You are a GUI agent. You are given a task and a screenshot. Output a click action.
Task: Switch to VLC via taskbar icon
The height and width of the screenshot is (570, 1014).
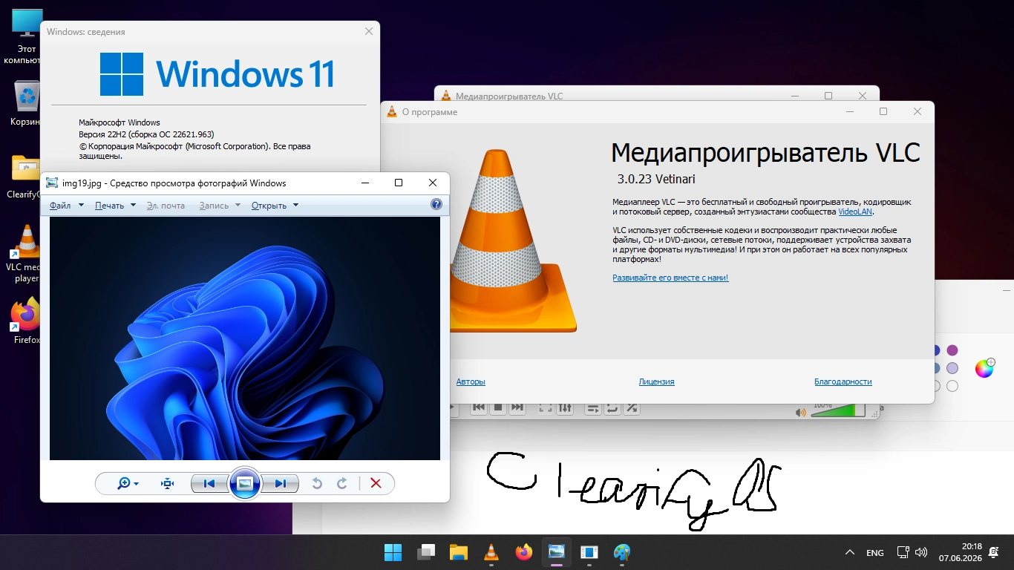(491, 552)
